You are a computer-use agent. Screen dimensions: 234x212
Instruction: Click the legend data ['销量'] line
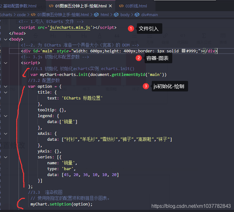click(62, 122)
